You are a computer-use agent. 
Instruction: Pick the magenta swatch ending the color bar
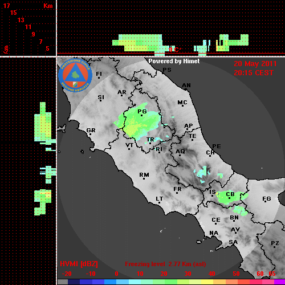280,282
